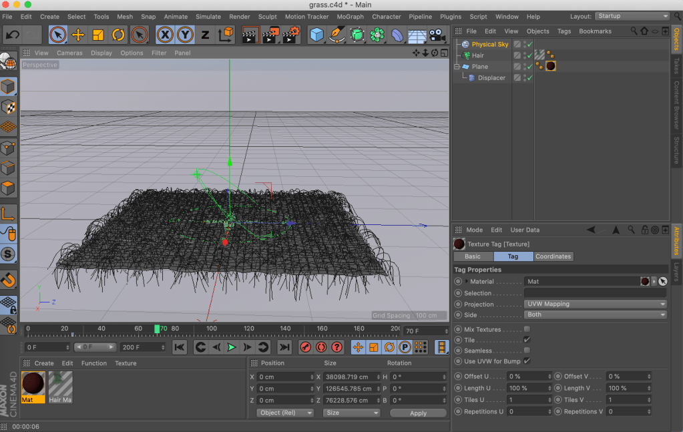Select the Move tool in toolbar
The width and height of the screenshot is (683, 432).
[78, 35]
